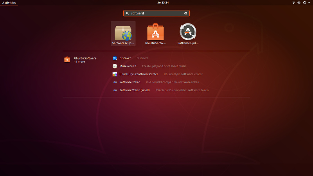Click the volume icon in the top bar

click(299, 3)
